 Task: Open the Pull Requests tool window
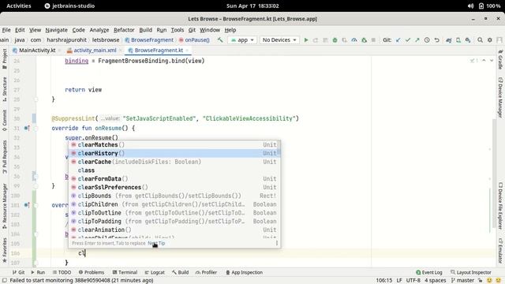tap(5, 157)
